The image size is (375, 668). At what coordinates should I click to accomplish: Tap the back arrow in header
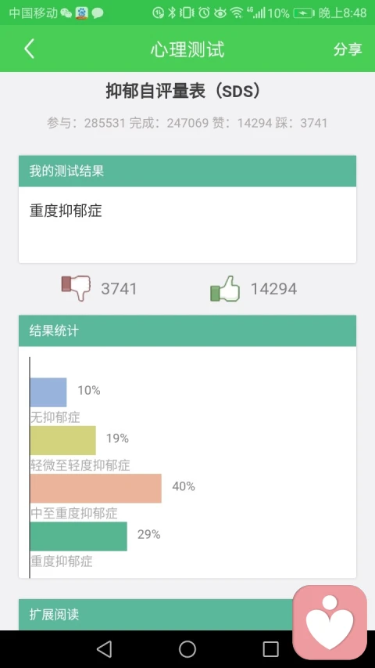[29, 49]
